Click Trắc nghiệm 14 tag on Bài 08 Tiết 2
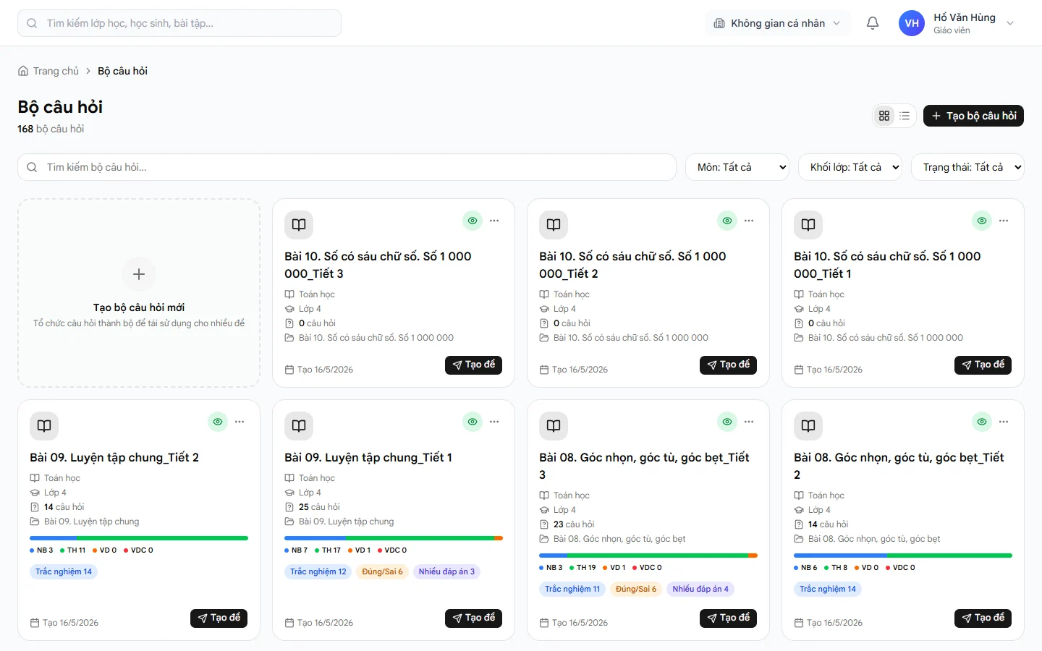1042x651 pixels. pyautogui.click(x=828, y=589)
